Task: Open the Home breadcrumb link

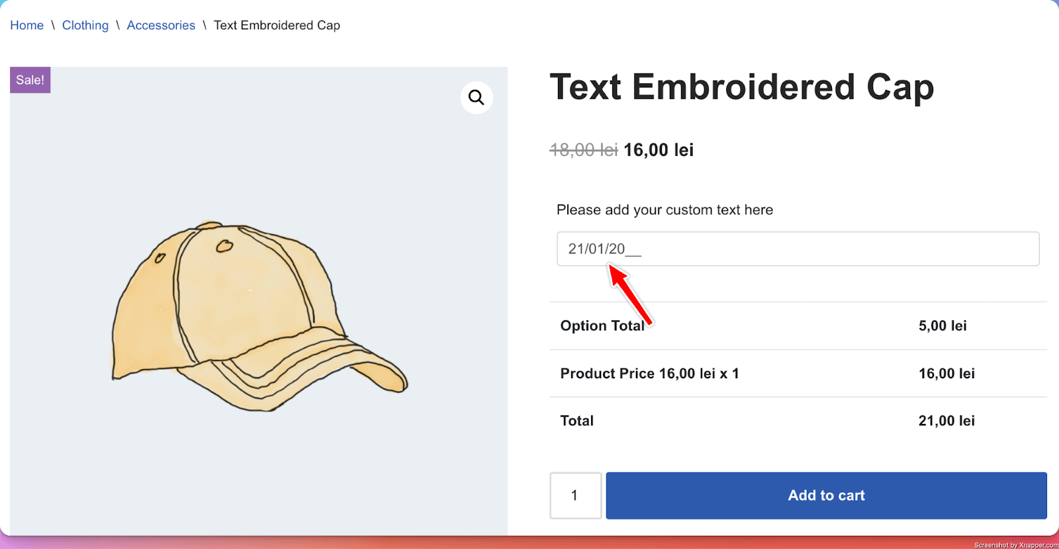Action: point(26,25)
